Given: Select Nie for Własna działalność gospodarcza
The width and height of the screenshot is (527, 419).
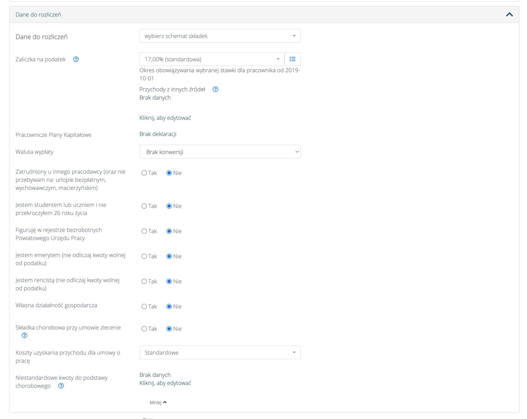Looking at the screenshot, I should point(169,307).
